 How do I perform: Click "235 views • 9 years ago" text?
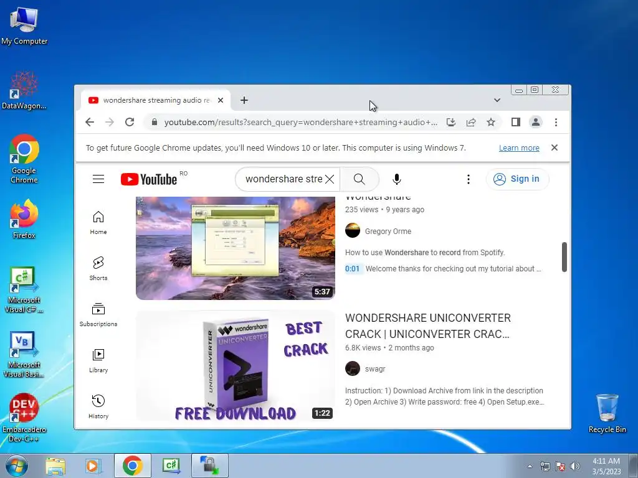coord(384,210)
